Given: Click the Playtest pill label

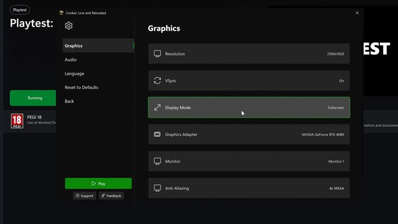Looking at the screenshot, I should click(20, 10).
